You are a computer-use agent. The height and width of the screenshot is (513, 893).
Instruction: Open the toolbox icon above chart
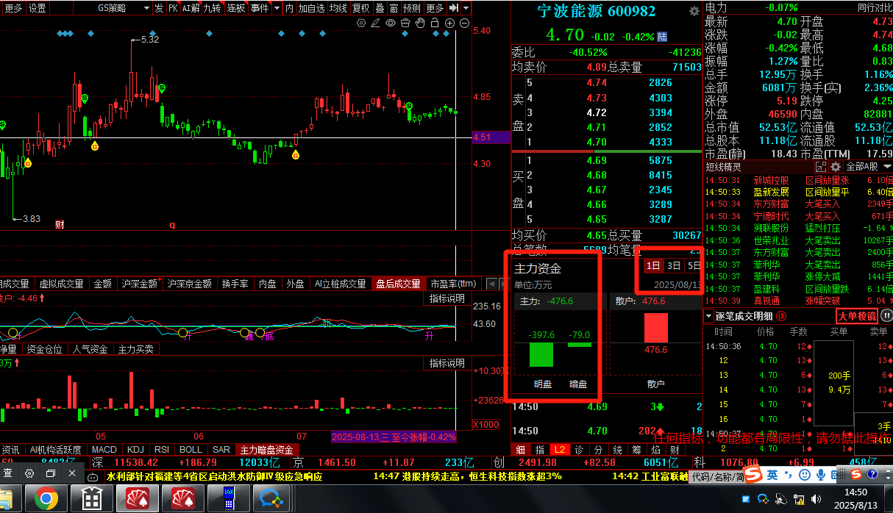pyautogui.click(x=405, y=23)
